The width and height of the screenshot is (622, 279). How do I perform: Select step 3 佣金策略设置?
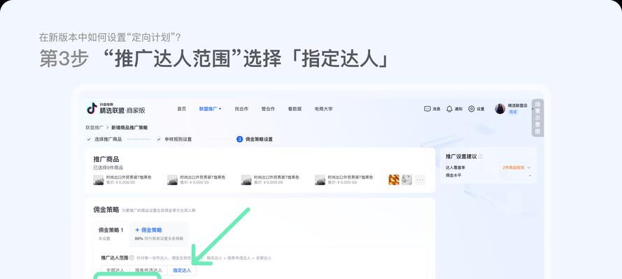pyautogui.click(x=255, y=139)
